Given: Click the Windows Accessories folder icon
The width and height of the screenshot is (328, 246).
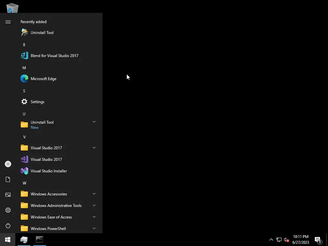Looking at the screenshot, I should (x=24, y=194).
